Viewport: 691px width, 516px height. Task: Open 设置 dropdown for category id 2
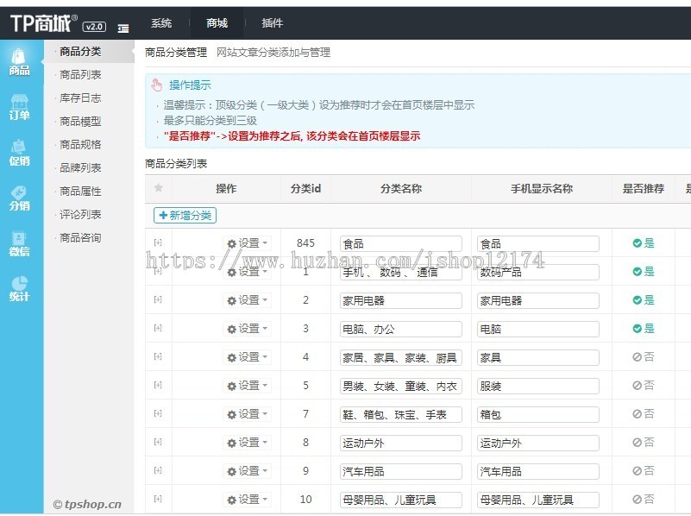(248, 300)
